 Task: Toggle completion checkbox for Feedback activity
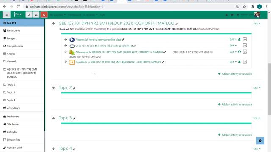(x=245, y=62)
